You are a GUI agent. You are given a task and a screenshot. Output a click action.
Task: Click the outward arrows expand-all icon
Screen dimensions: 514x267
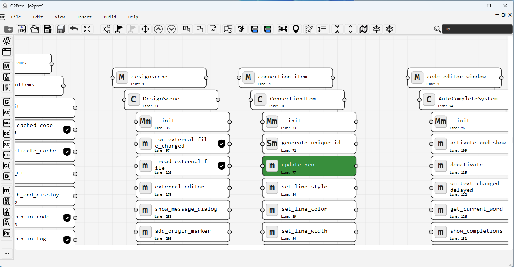tap(390, 29)
